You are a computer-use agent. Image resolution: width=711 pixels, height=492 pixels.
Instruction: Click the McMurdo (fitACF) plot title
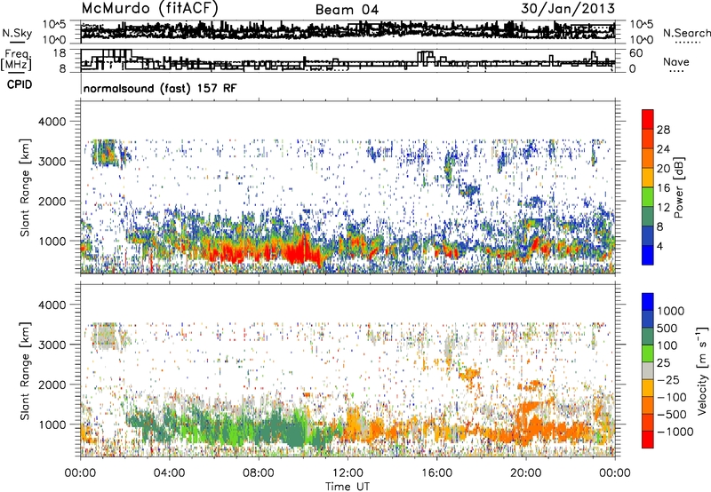[149, 8]
